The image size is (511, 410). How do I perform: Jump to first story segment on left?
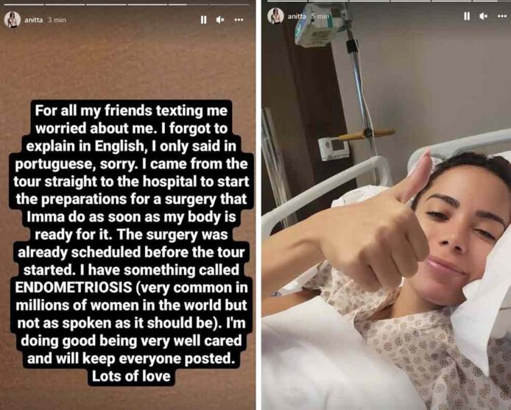(24, 4)
